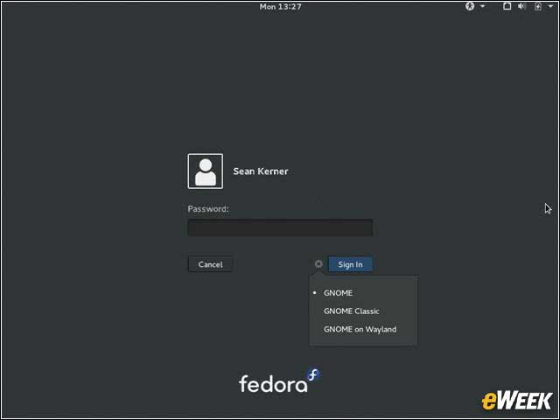
Task: Select the GNOME session option
Action: (x=338, y=293)
